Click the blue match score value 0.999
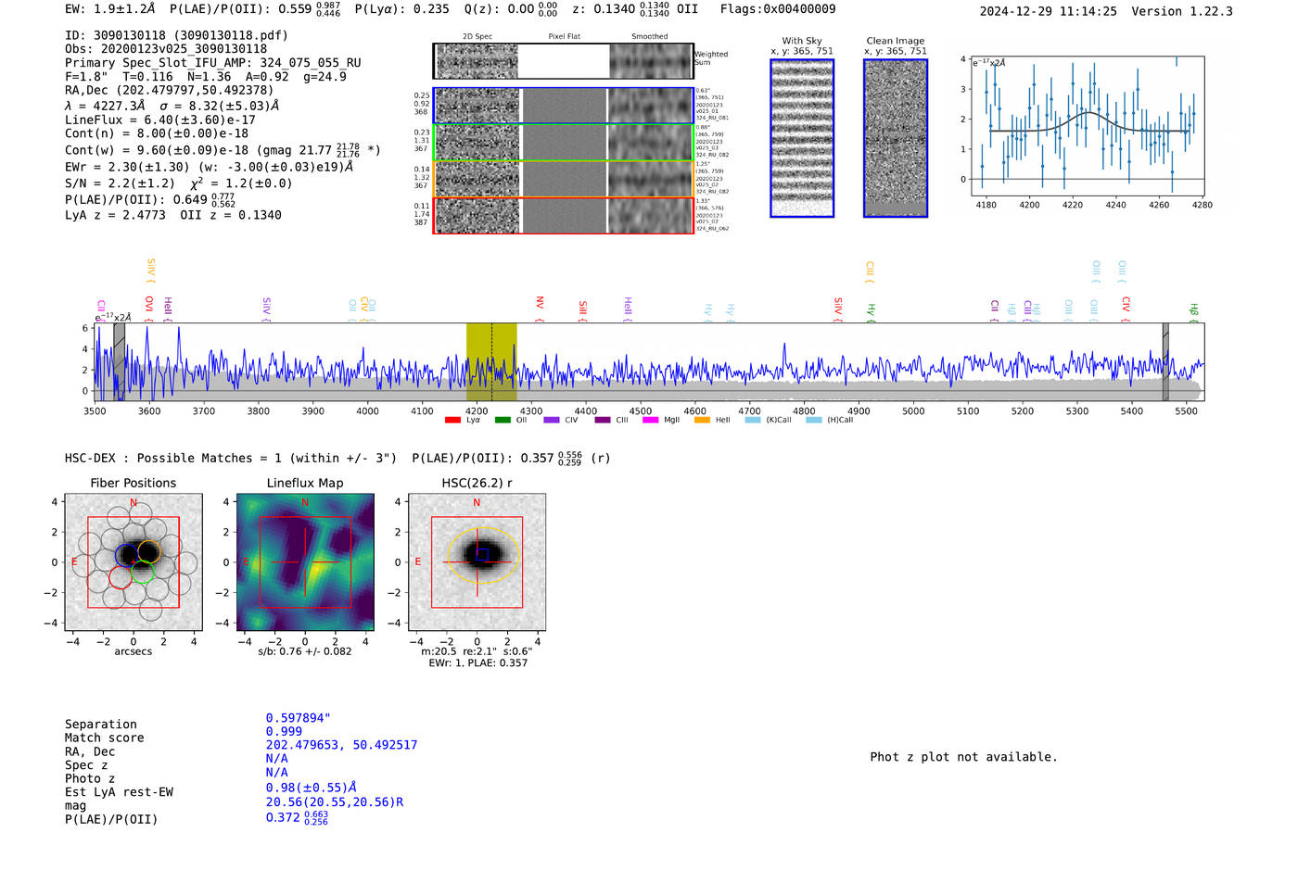The width and height of the screenshot is (1298, 883). point(284,732)
